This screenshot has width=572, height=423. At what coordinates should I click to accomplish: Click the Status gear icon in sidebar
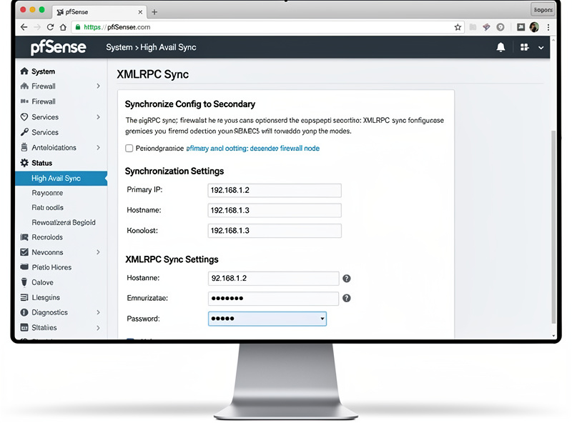click(x=24, y=163)
